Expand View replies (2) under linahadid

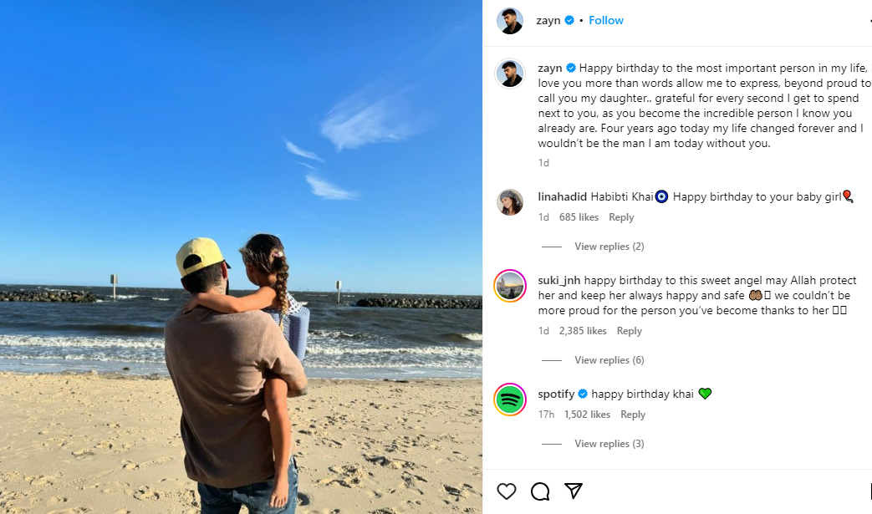[609, 247]
